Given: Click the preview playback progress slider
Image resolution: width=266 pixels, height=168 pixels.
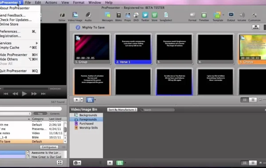Looking at the screenshot, I should pos(26,89).
